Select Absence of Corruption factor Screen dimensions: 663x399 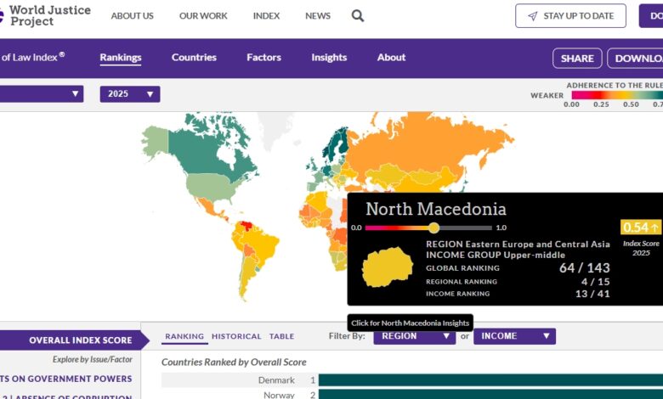[66, 396]
